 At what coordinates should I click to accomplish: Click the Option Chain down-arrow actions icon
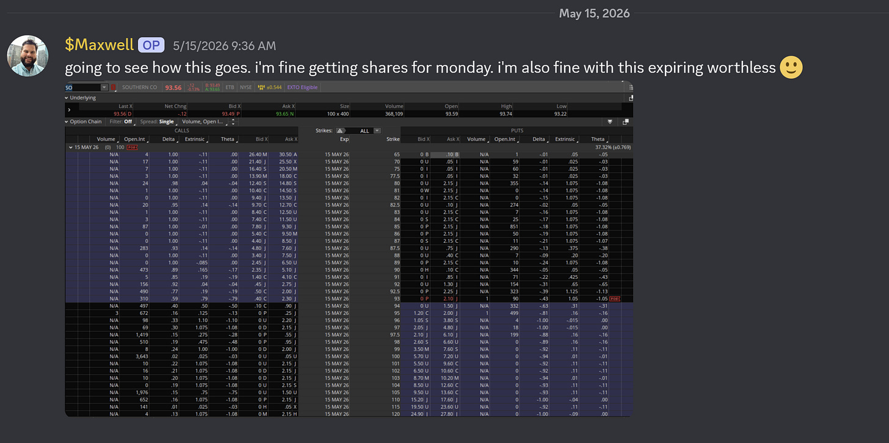[610, 121]
